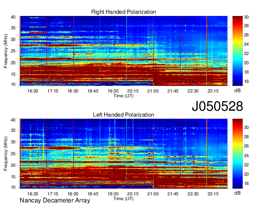This screenshot has height=205, width=253.
Task: Click Frequency (MHz) axis label of Left Handed plot
Action: (6, 154)
